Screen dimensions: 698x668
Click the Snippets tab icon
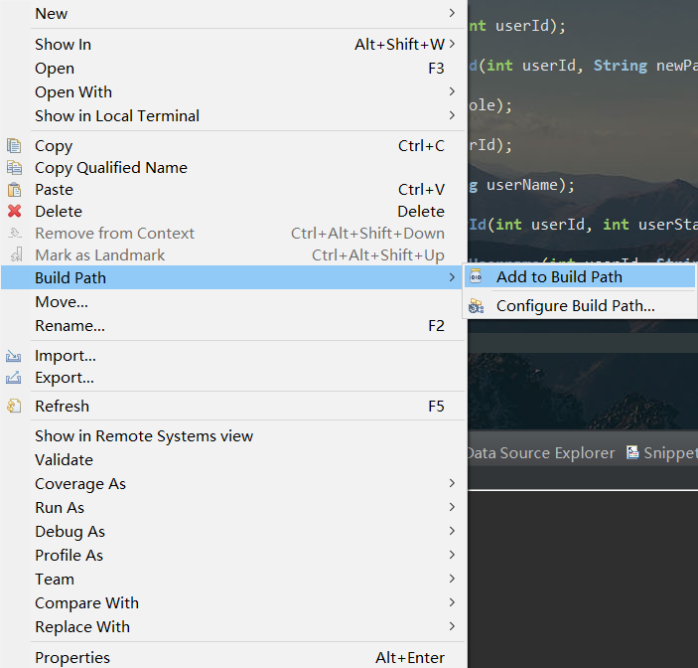coord(632,452)
